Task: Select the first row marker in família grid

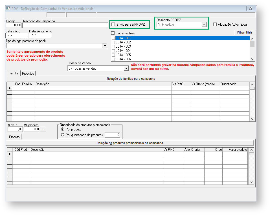Action: point(9,88)
